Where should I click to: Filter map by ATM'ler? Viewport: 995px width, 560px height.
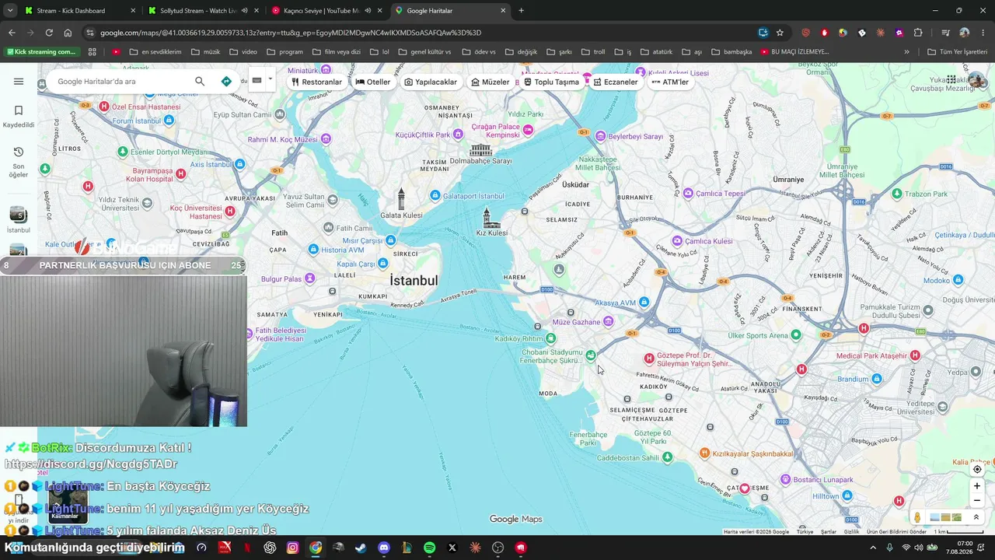point(670,82)
